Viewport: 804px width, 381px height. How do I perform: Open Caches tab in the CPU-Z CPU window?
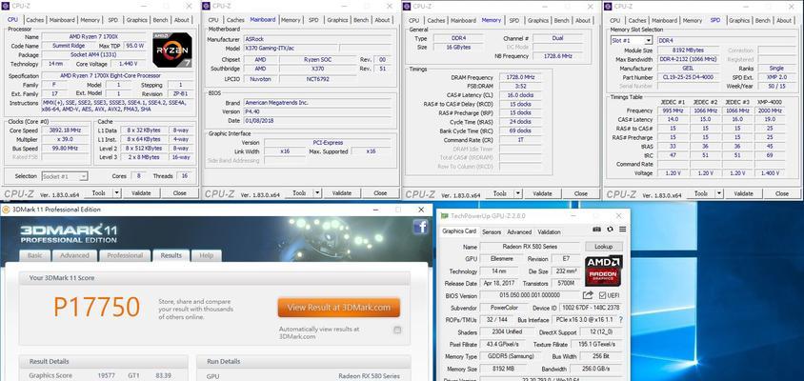(x=35, y=20)
